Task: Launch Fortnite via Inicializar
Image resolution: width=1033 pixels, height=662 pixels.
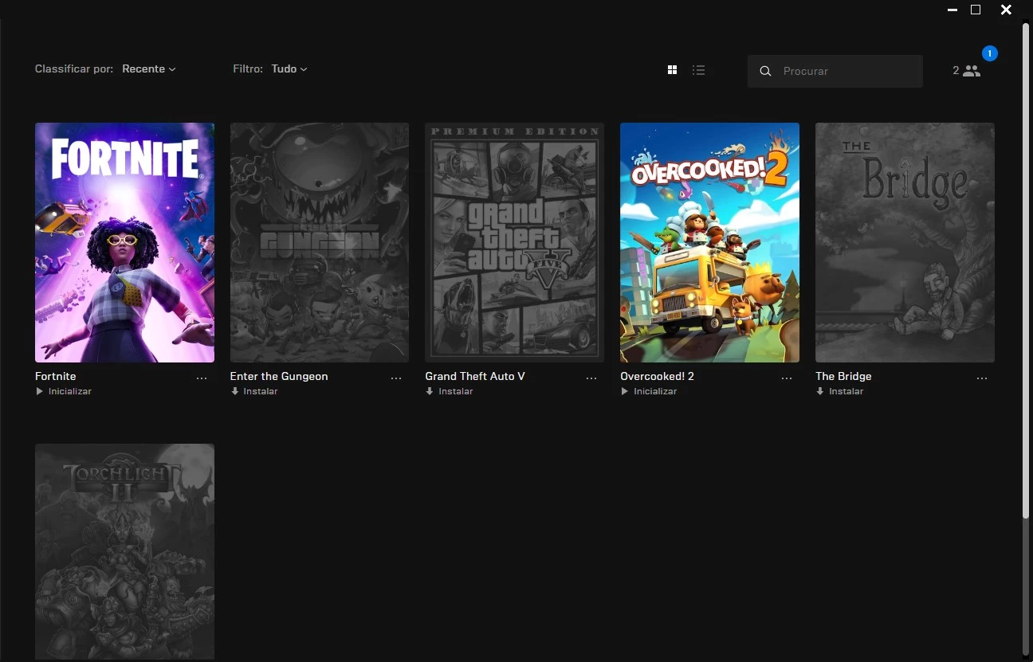Action: click(70, 391)
